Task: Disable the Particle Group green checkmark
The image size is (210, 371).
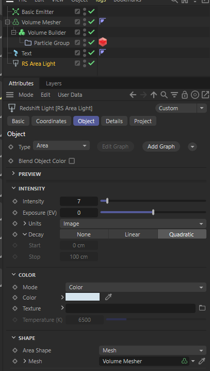Action: [x=91, y=42]
